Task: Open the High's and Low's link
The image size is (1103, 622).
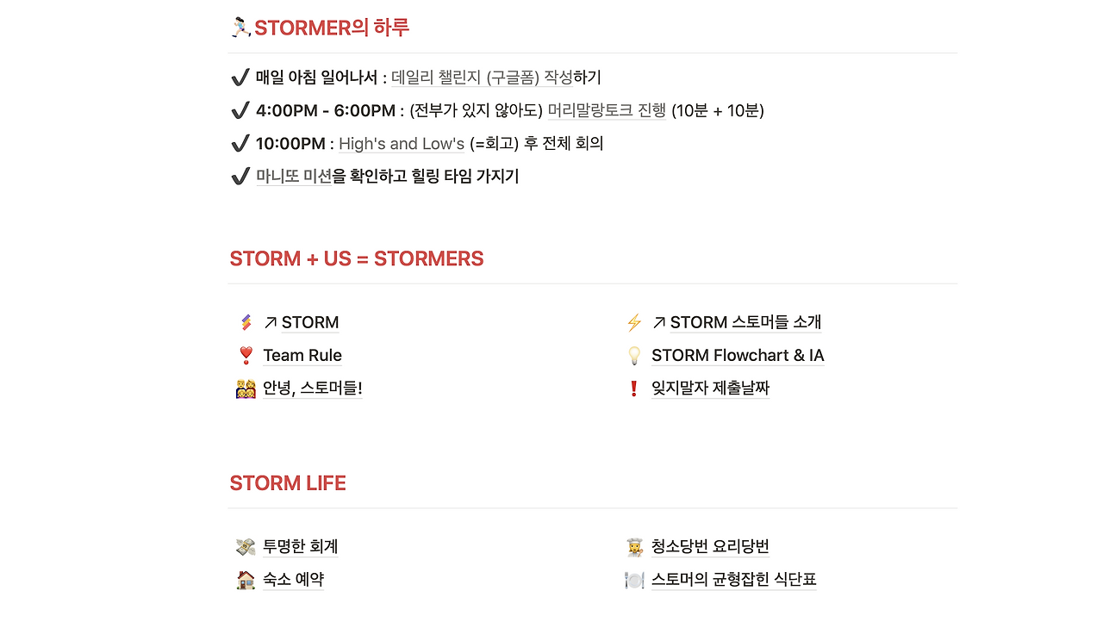Action: (x=402, y=144)
